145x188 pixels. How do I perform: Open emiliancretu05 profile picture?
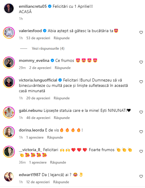pos(9,8)
